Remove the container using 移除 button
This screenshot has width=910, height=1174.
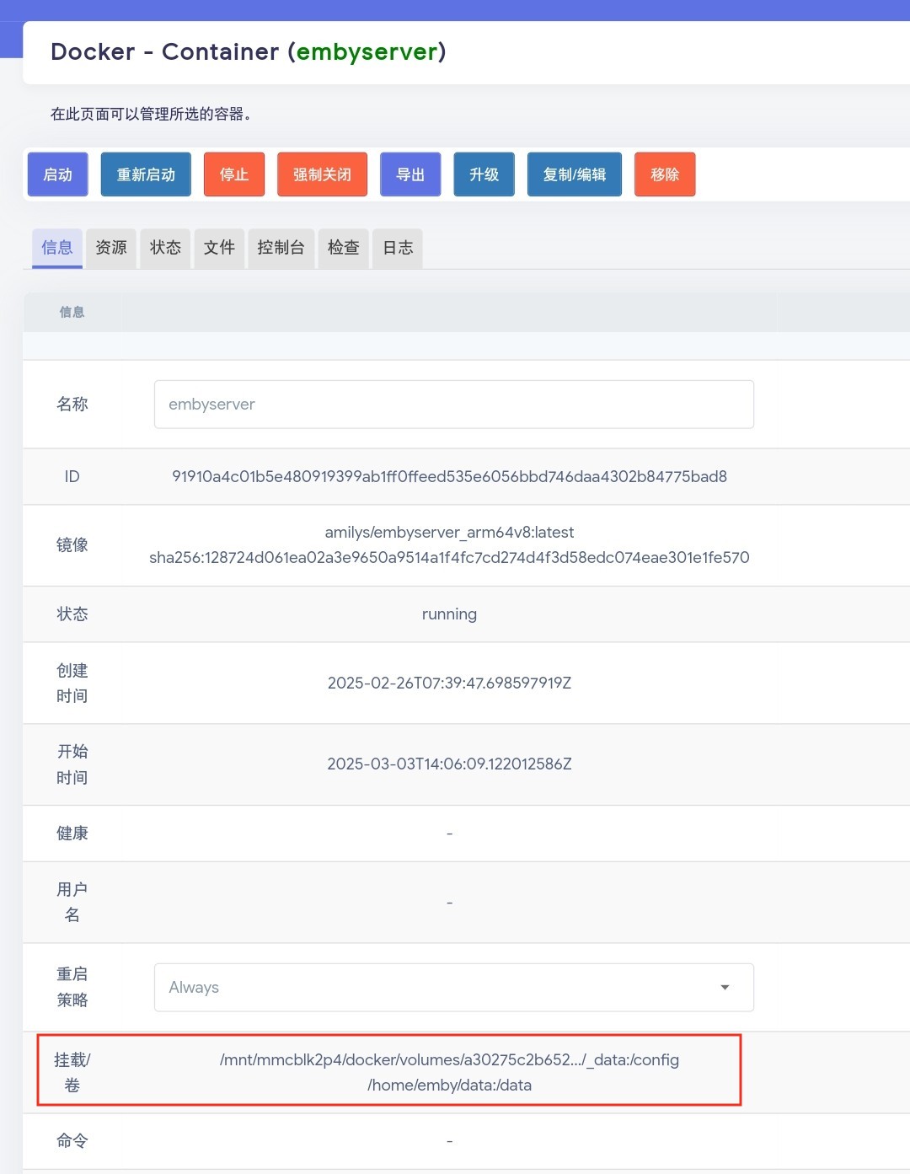(664, 174)
